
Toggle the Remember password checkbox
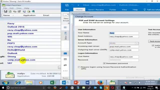(104, 63)
